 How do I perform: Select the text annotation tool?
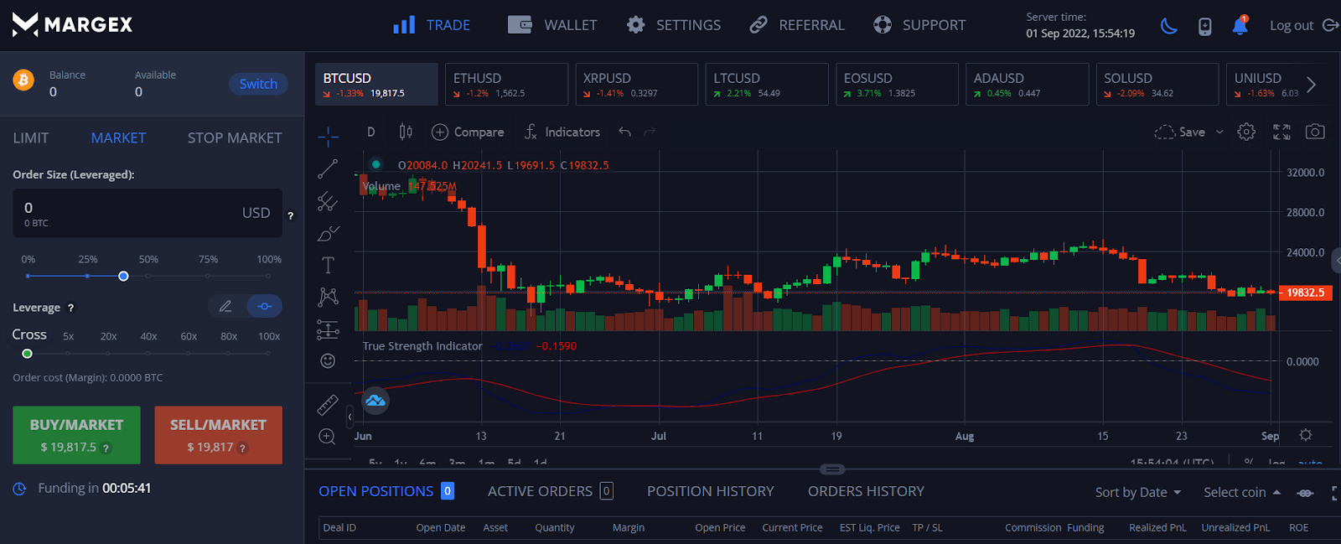328,266
